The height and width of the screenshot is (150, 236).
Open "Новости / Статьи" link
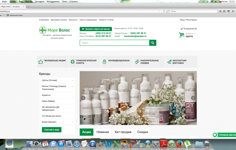click(106, 20)
